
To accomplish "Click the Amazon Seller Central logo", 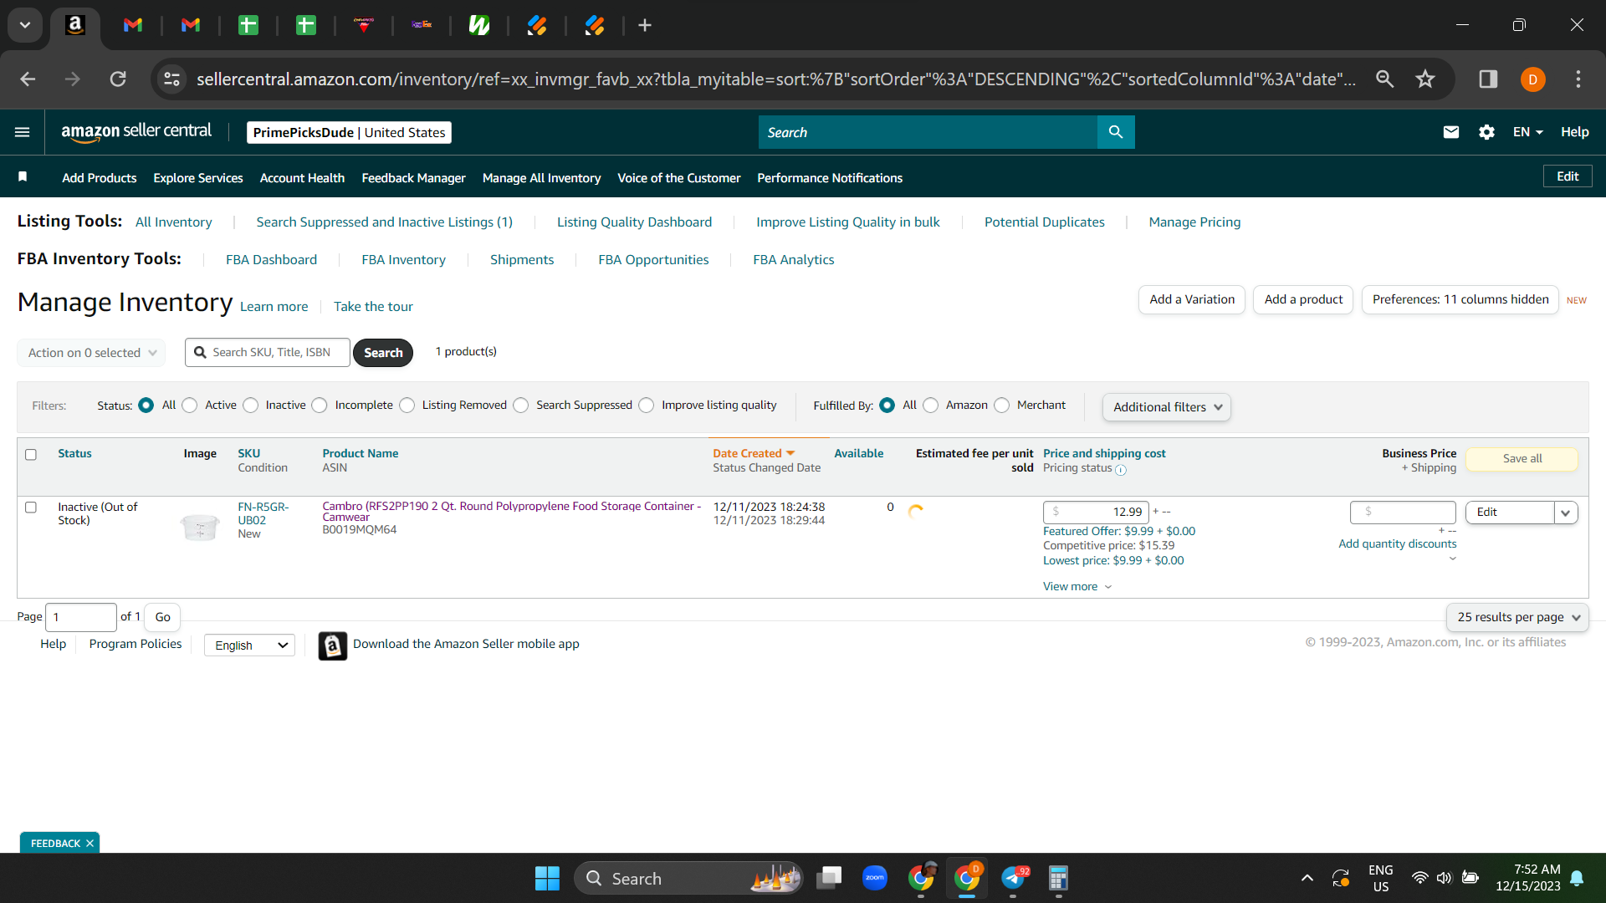I will [136, 132].
